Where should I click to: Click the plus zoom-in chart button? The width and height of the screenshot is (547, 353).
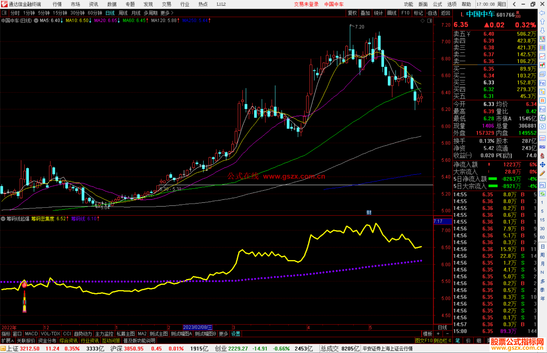438,334
